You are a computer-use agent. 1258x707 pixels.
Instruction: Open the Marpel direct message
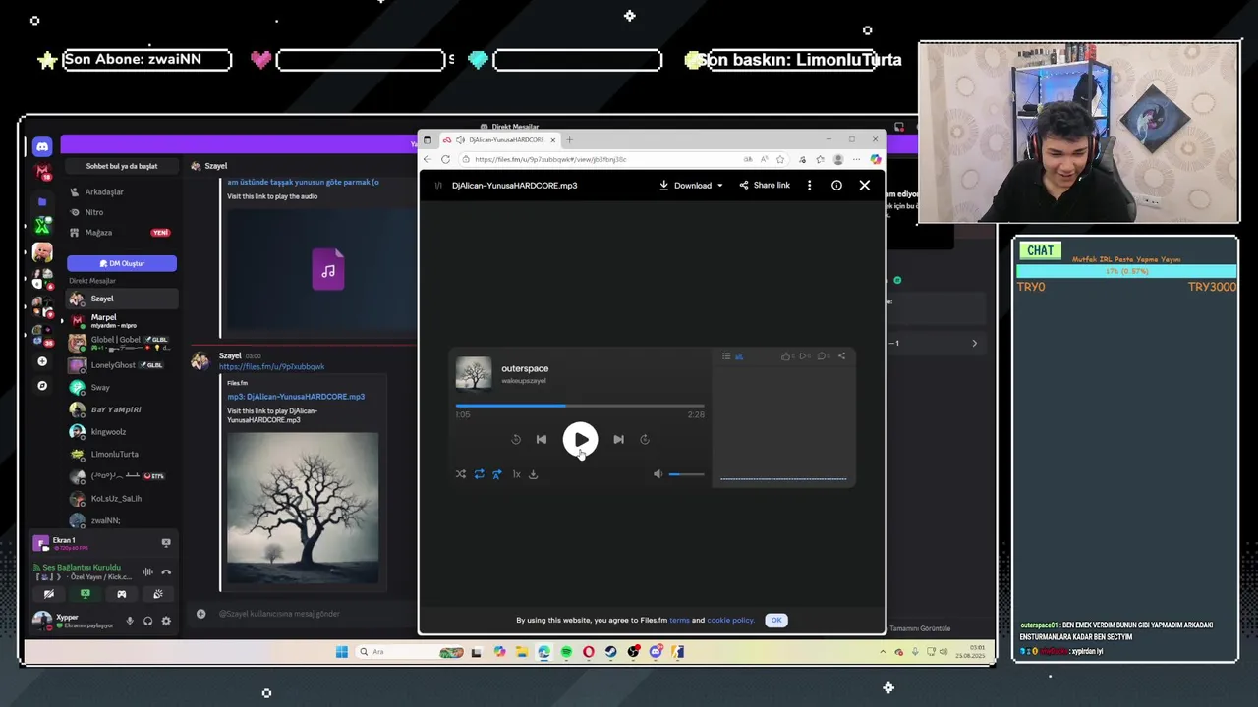click(x=122, y=321)
